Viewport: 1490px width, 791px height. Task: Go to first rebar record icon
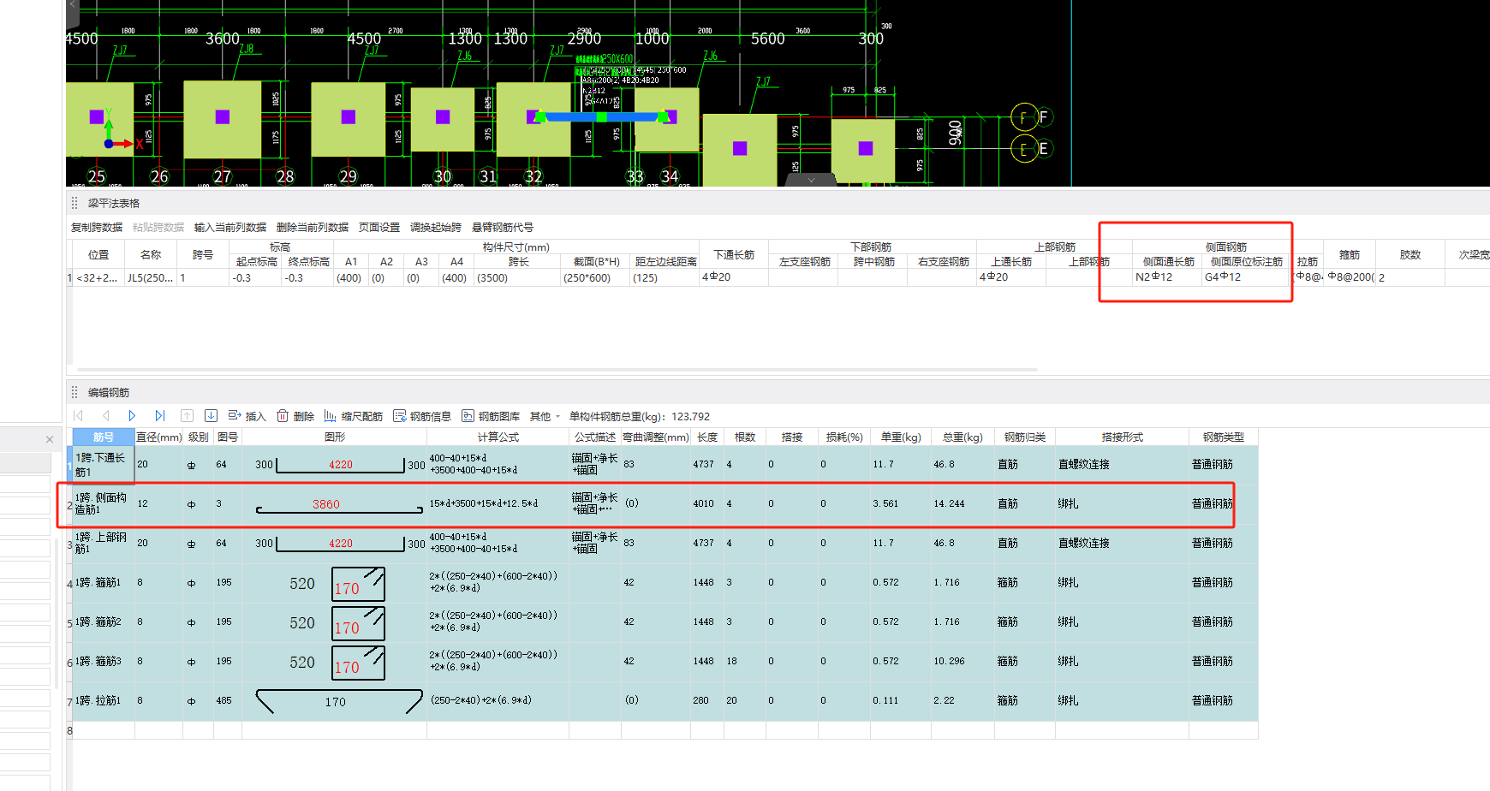[79, 416]
